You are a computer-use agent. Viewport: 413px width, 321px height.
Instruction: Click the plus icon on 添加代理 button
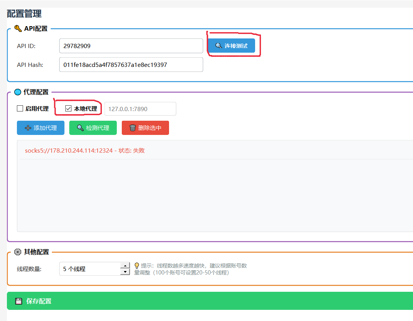pyautogui.click(x=27, y=128)
